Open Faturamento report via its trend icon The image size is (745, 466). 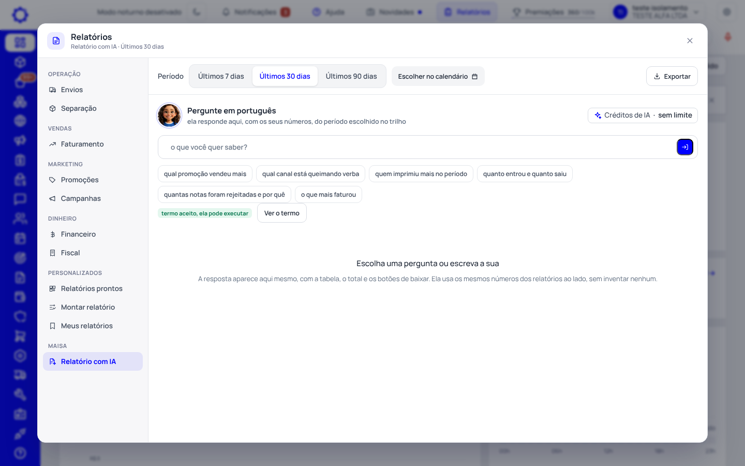pyautogui.click(x=52, y=144)
